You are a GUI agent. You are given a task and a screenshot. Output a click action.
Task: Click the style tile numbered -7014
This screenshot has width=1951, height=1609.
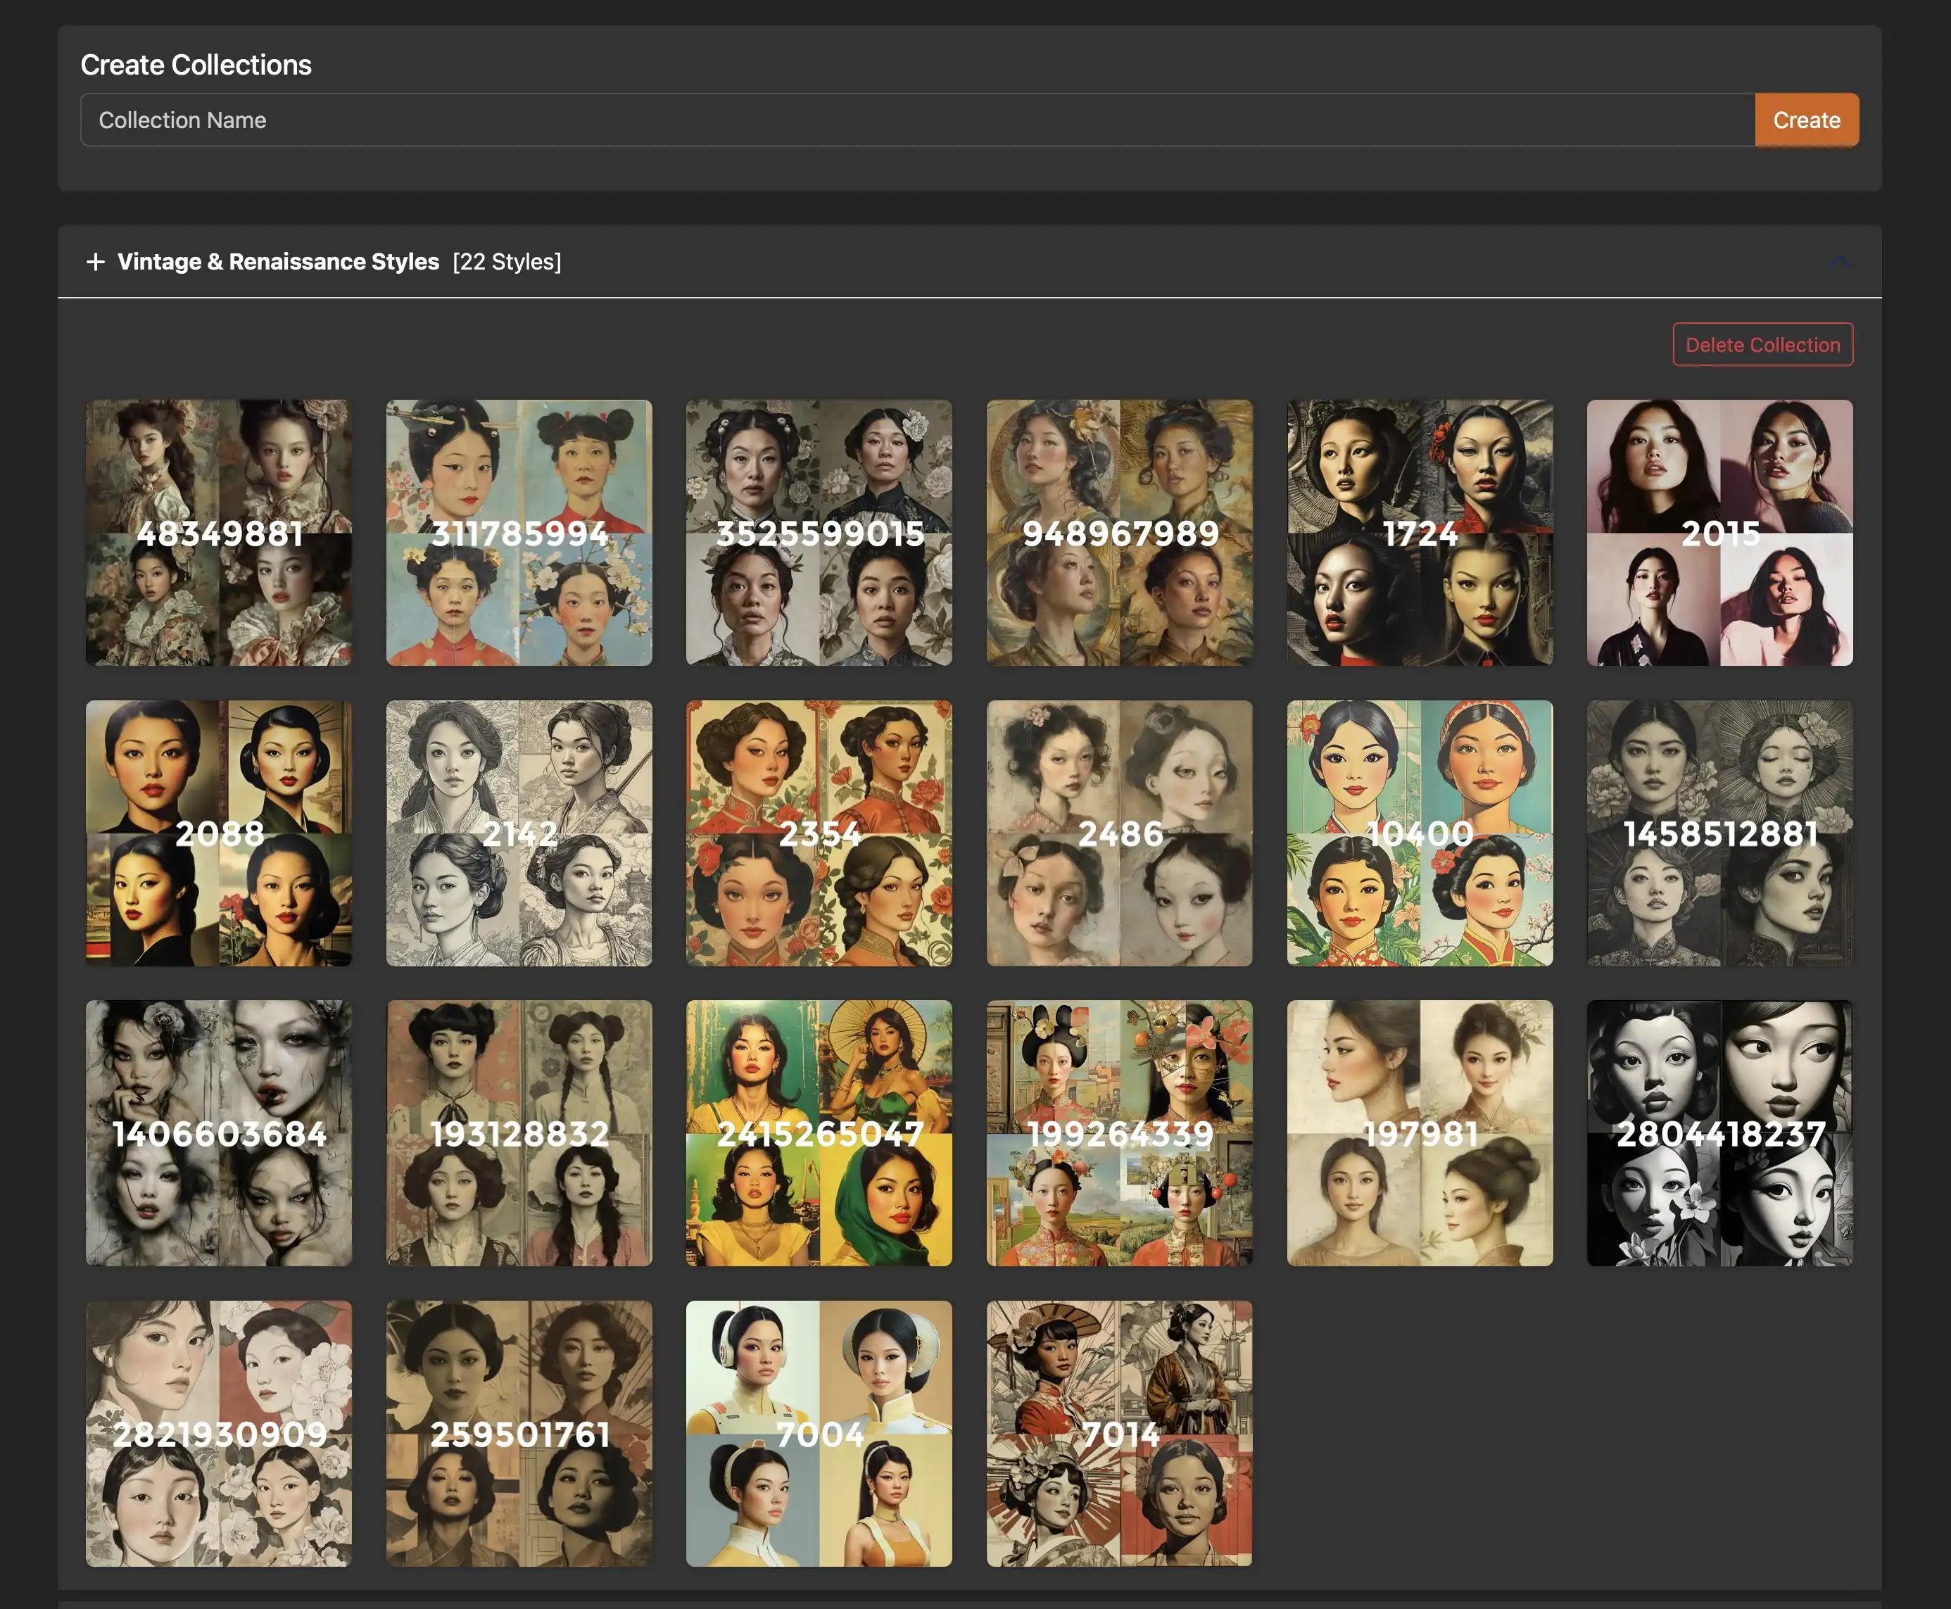1120,1432
